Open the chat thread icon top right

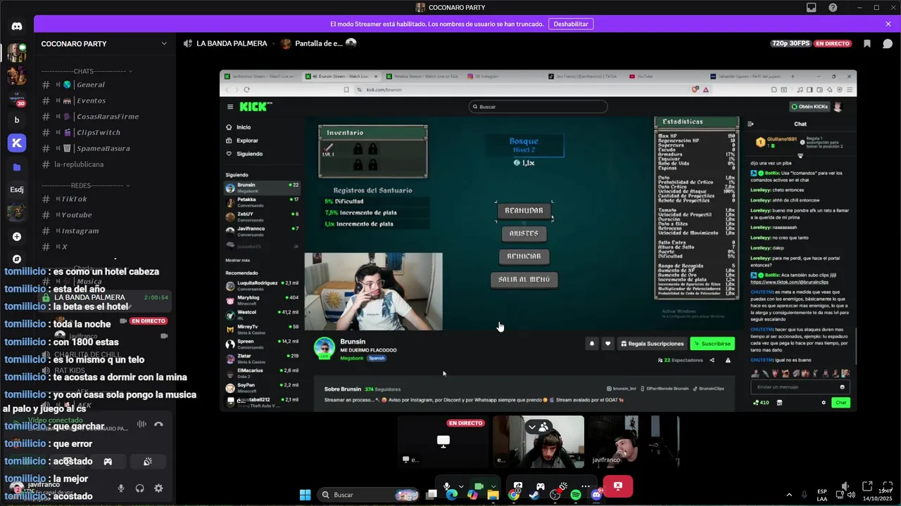pyautogui.click(x=888, y=44)
